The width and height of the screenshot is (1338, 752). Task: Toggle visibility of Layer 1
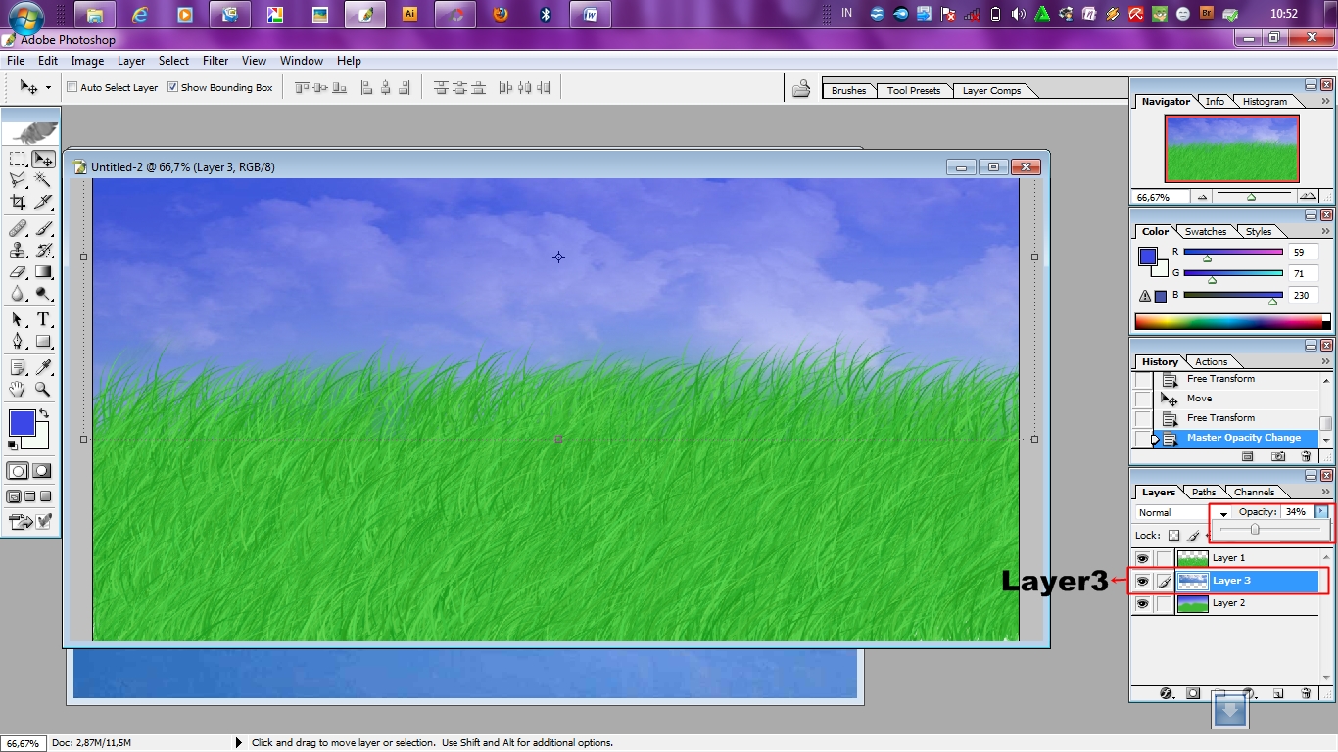pos(1142,557)
